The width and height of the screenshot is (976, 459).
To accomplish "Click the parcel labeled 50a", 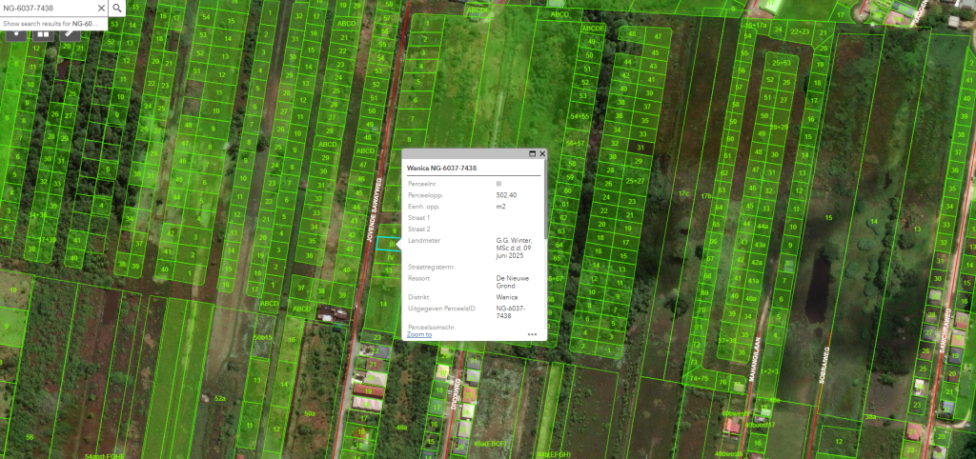I will click(309, 413).
